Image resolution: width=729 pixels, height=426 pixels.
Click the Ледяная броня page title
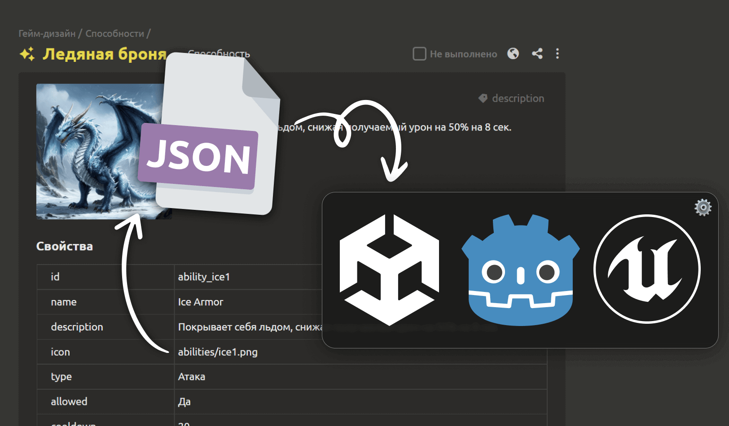(105, 54)
